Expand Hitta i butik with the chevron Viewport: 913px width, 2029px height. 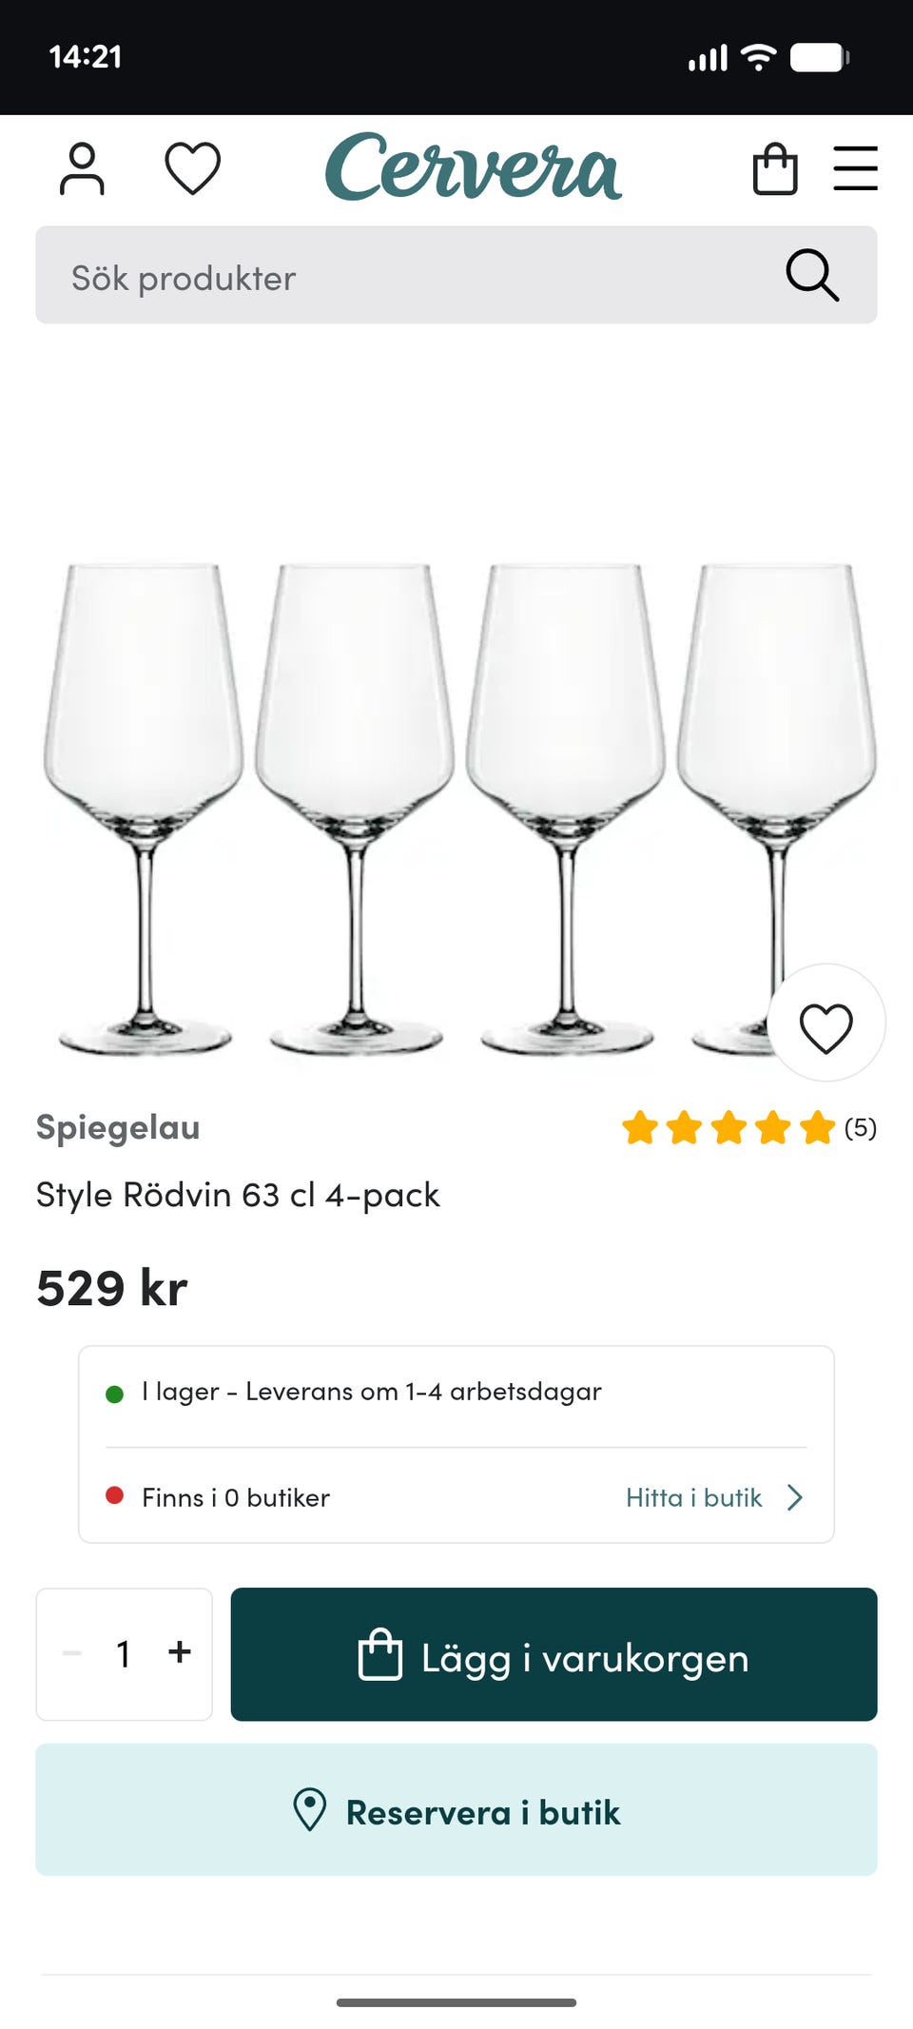tap(795, 1497)
